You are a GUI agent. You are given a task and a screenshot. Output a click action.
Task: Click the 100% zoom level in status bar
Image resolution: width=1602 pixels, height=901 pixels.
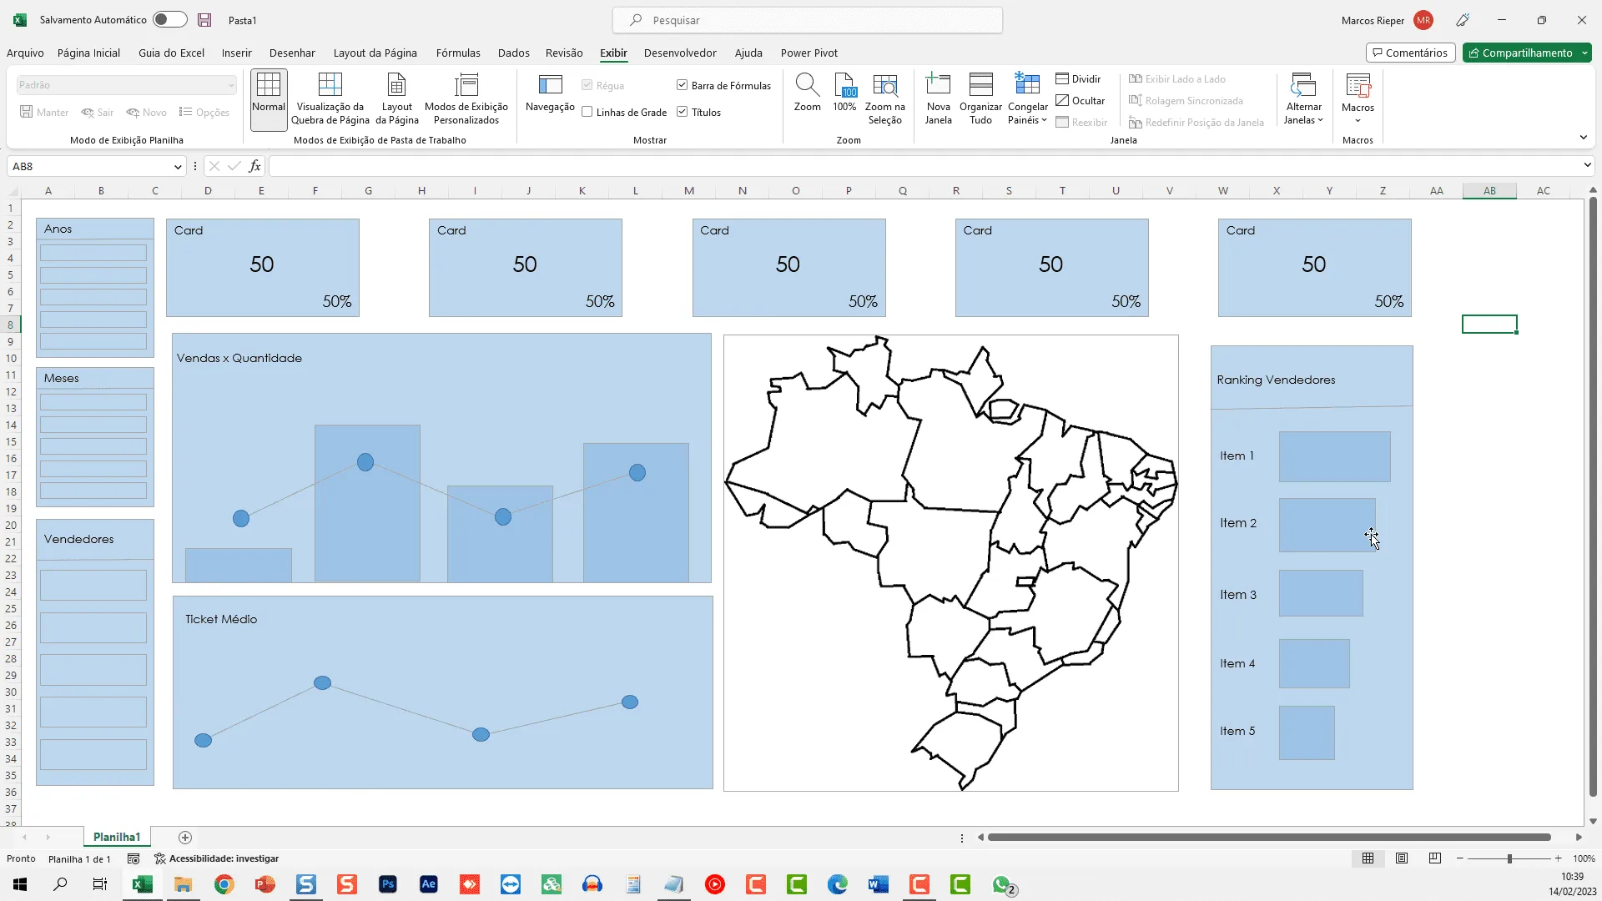[1584, 858]
